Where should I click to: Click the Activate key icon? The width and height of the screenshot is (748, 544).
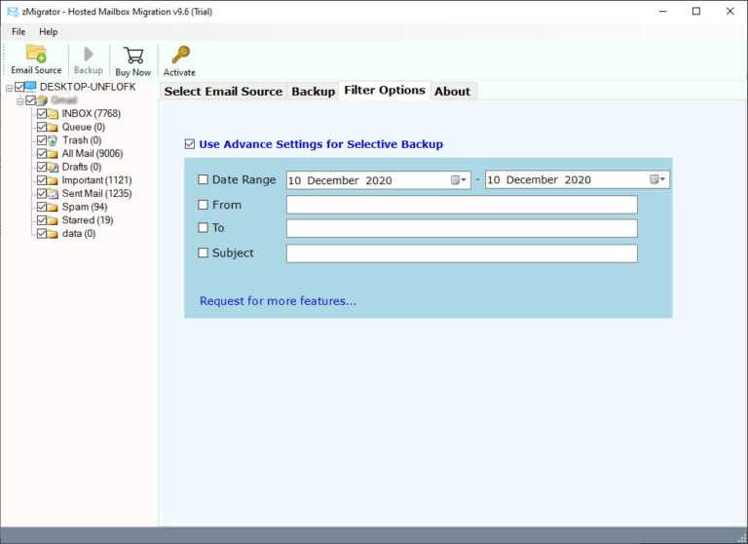180,55
